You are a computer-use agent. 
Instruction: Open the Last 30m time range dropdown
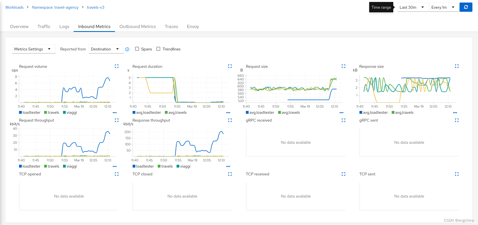tap(413, 7)
